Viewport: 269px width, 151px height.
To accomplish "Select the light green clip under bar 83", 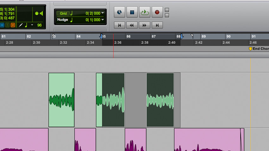I will point(61,100).
